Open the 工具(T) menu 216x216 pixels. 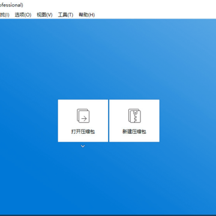tap(65, 15)
